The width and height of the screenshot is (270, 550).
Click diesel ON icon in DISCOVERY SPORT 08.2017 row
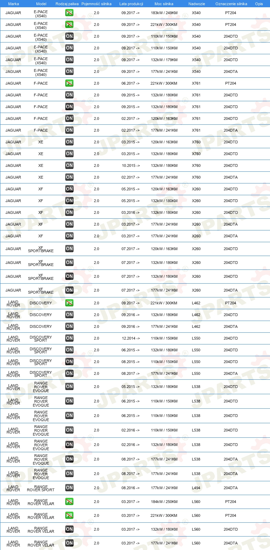point(69,373)
